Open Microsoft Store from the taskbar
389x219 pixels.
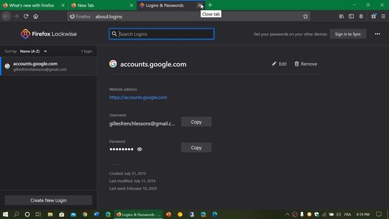[62, 214]
